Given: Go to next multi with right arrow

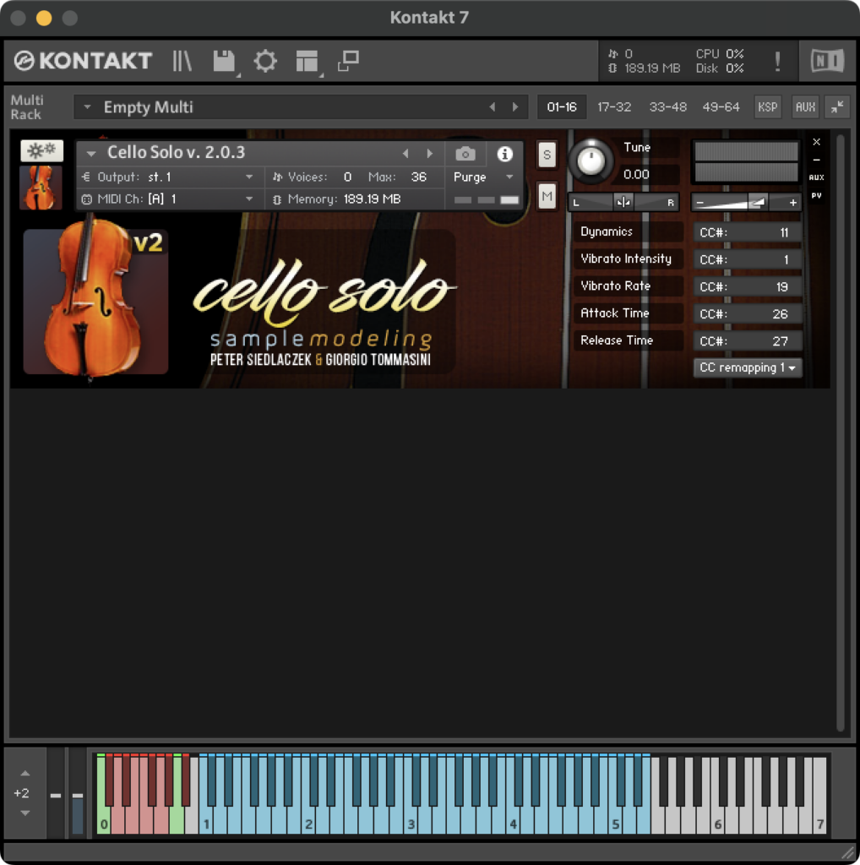Looking at the screenshot, I should [x=515, y=107].
